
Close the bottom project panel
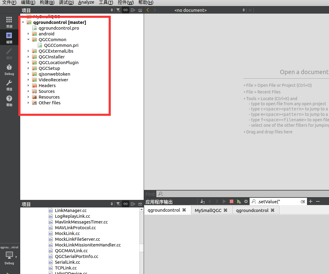click(140, 204)
